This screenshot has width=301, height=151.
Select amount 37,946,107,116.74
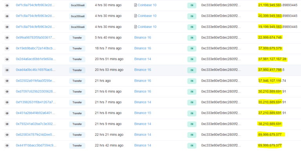(272, 81)
